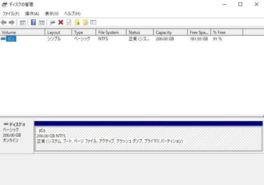Open Help with the blue question mark icon

(33, 22)
